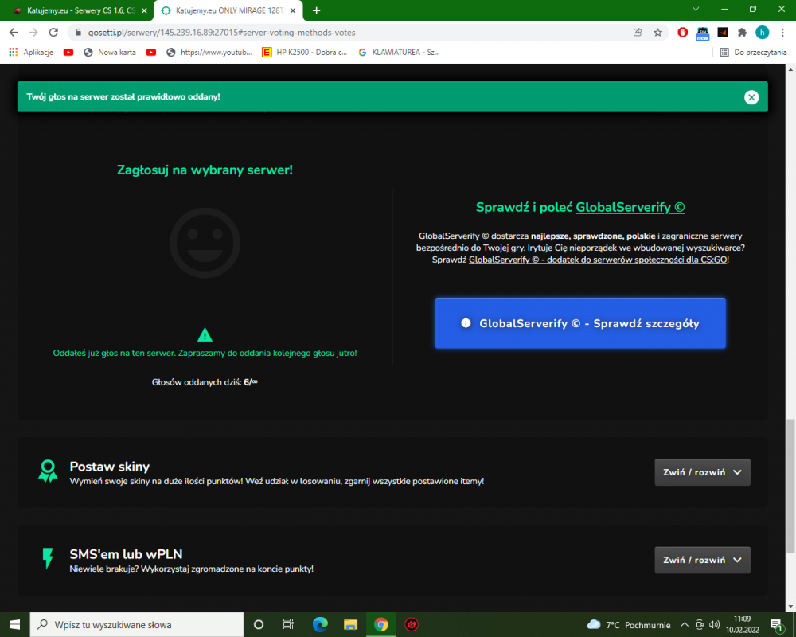Open the first YouTube bookmark icon

point(68,53)
